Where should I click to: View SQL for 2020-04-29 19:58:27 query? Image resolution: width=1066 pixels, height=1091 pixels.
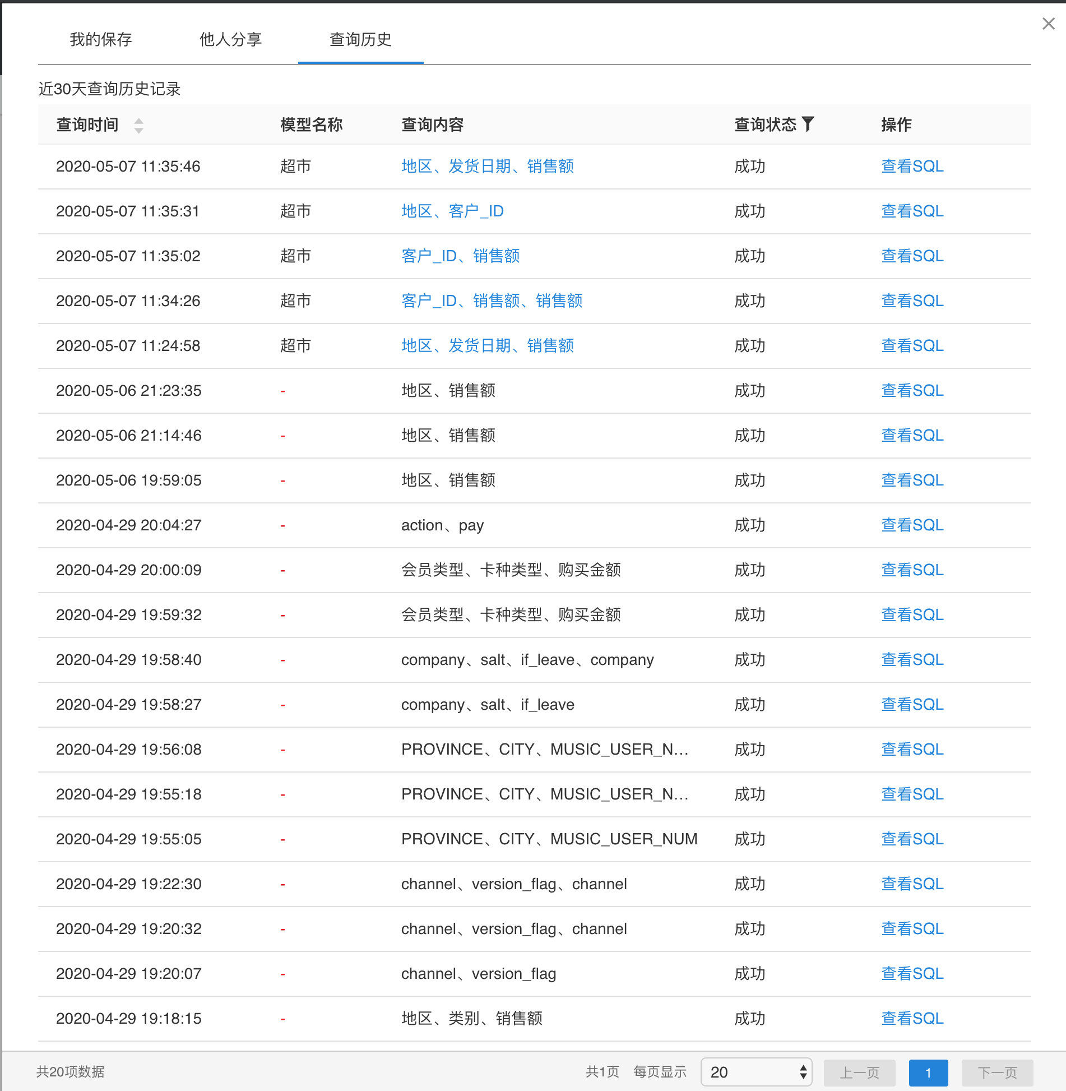coord(912,705)
